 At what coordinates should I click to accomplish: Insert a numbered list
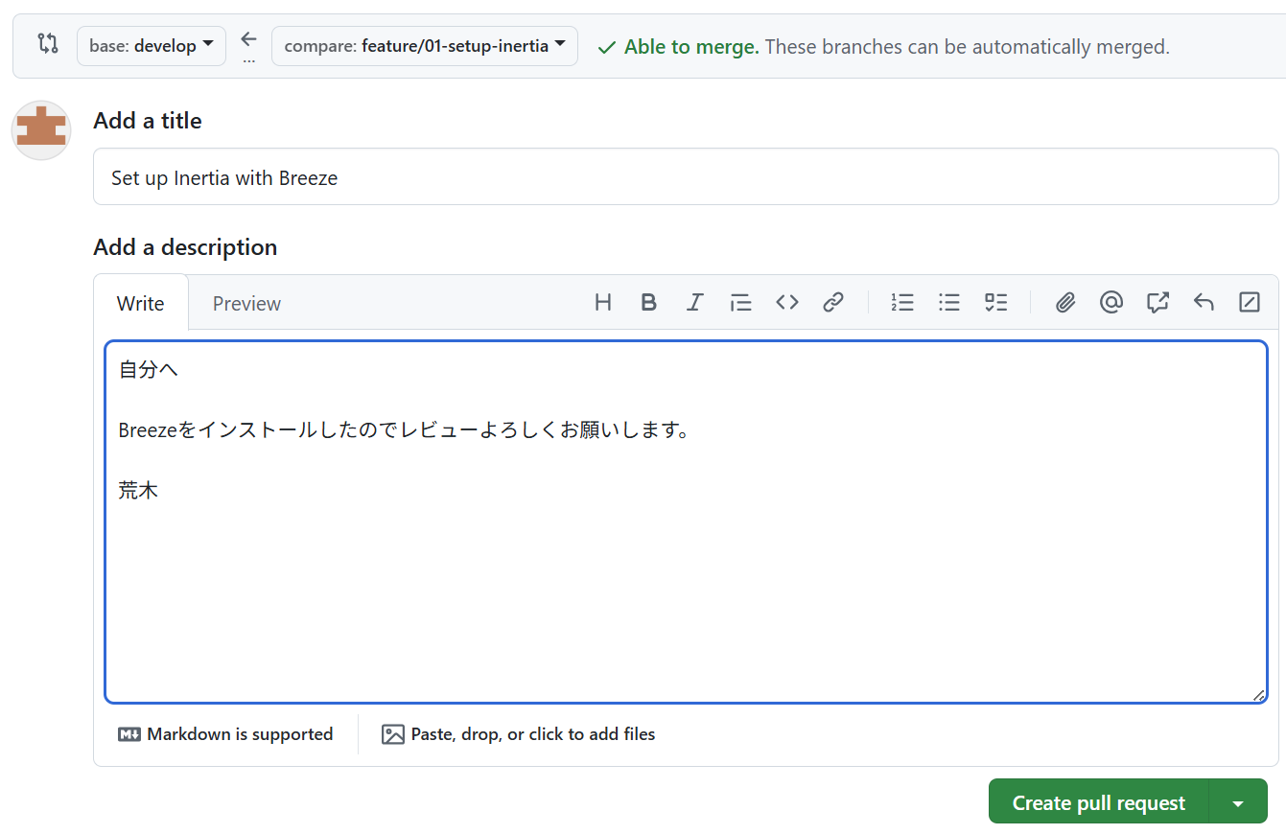[x=902, y=303]
